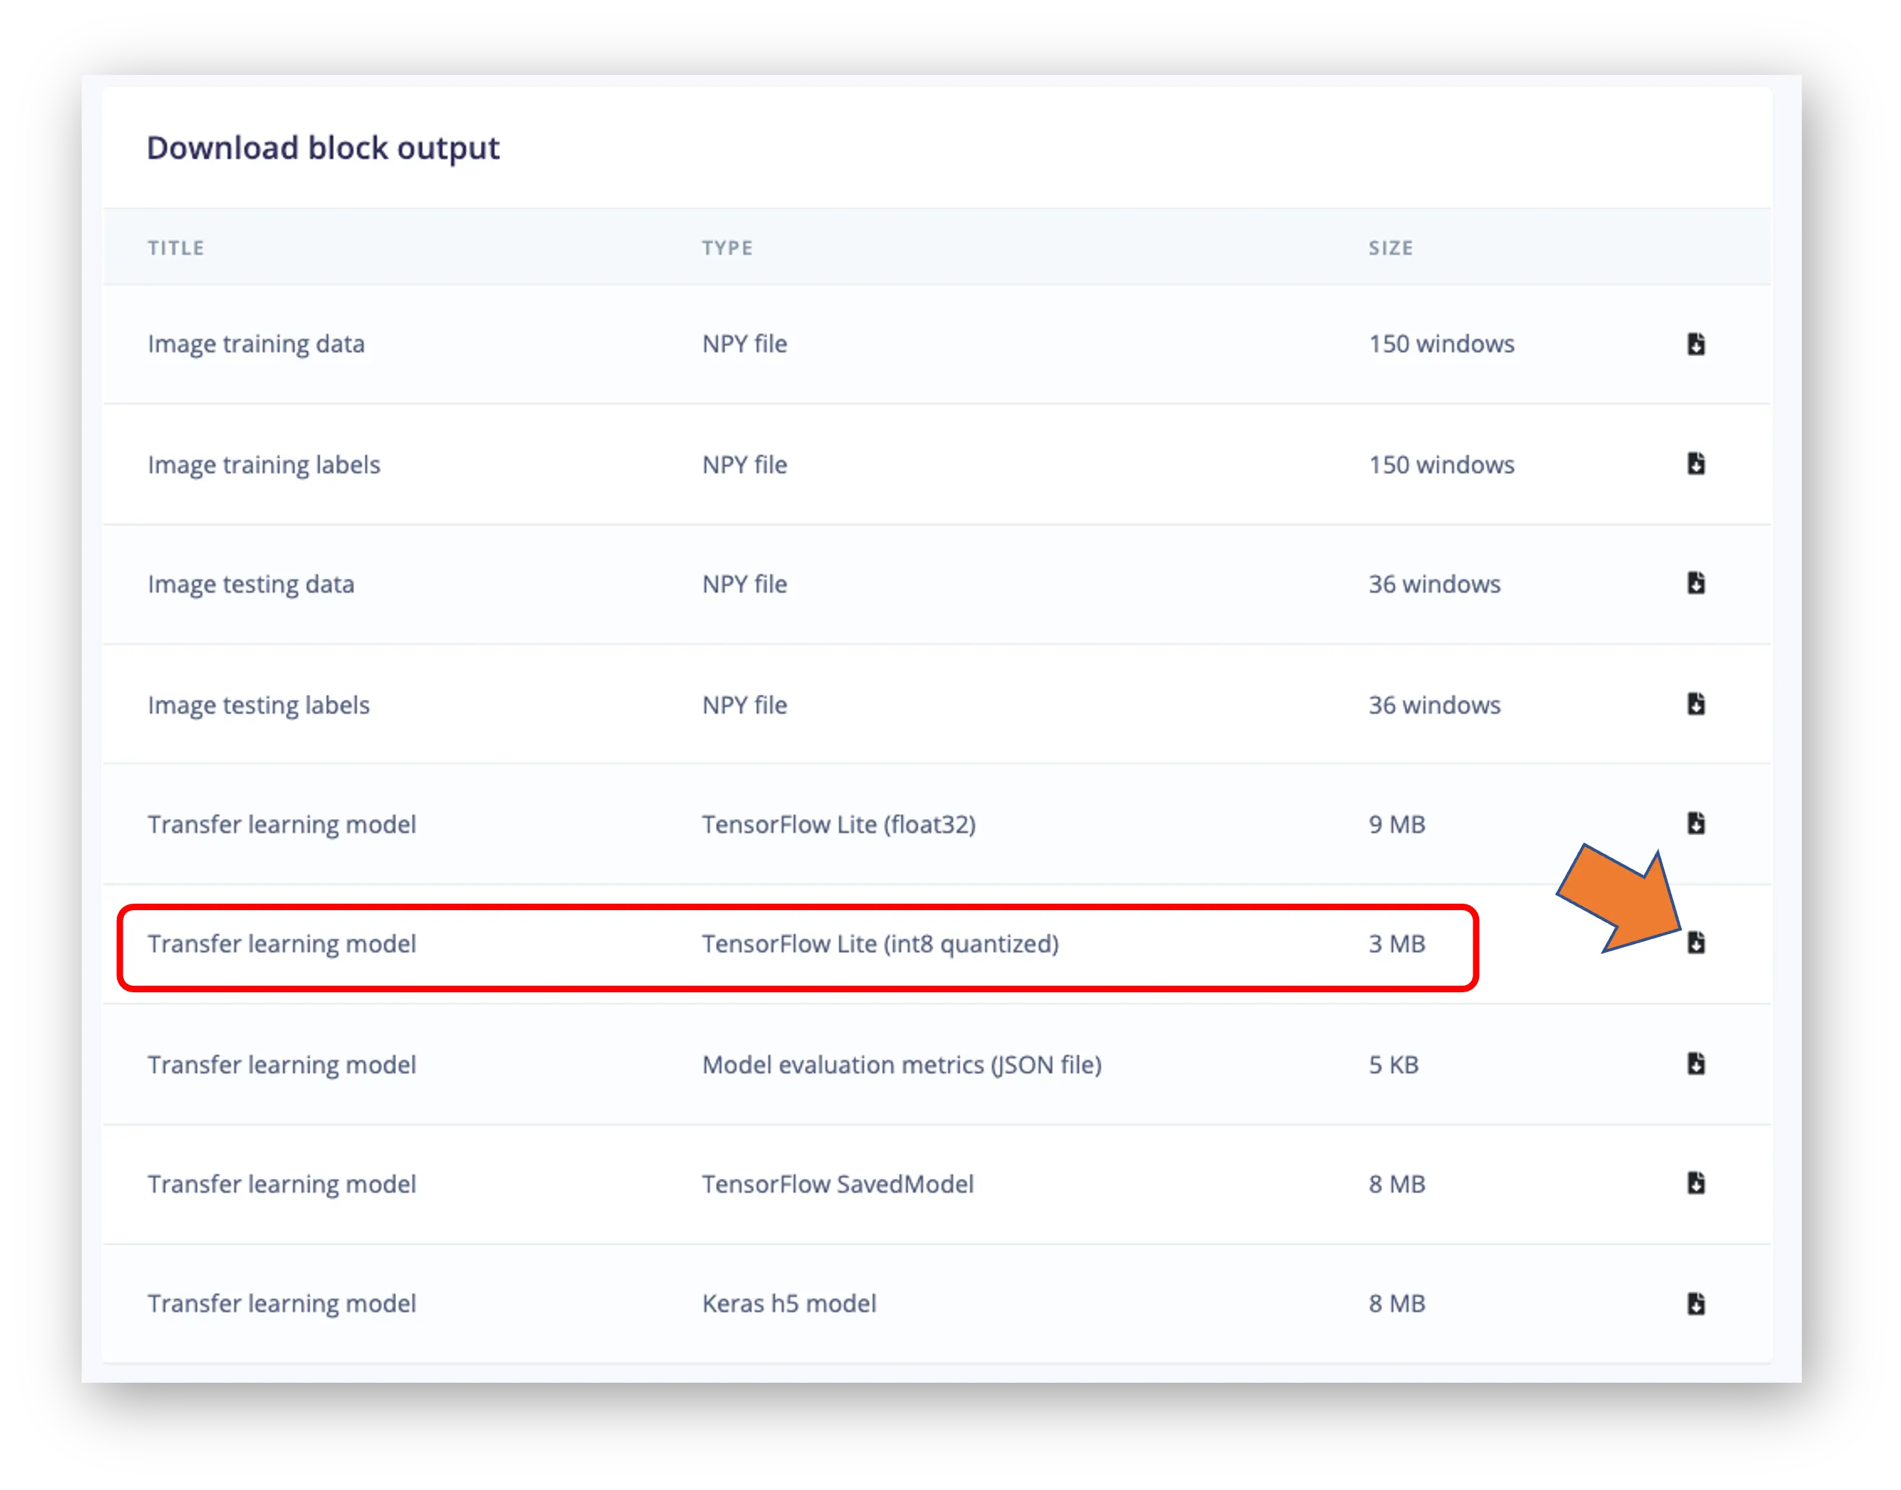Download the Image training data NPY file
The height and width of the screenshot is (1490, 1901).
tap(1696, 344)
